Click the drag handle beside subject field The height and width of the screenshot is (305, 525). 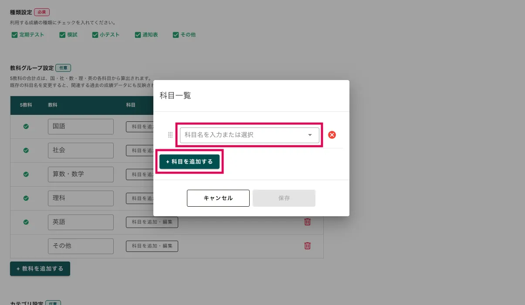coord(170,135)
